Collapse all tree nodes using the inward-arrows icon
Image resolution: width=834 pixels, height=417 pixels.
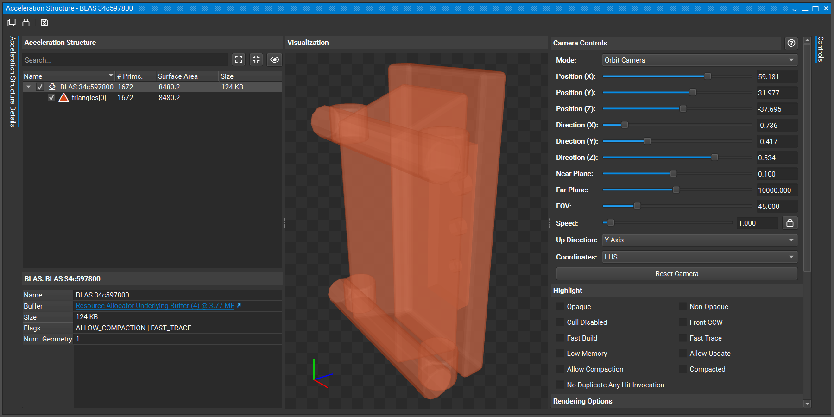(x=256, y=59)
